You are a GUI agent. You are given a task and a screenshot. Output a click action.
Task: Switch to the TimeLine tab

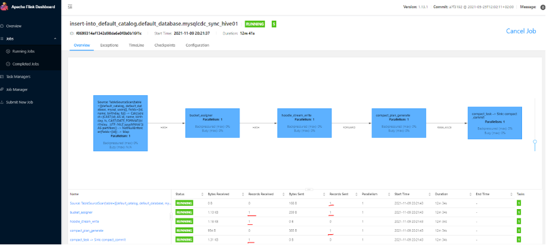click(136, 45)
